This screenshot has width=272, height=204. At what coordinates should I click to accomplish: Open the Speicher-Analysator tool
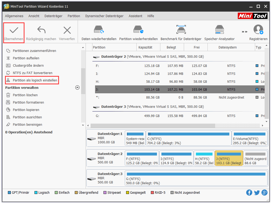click(219, 30)
